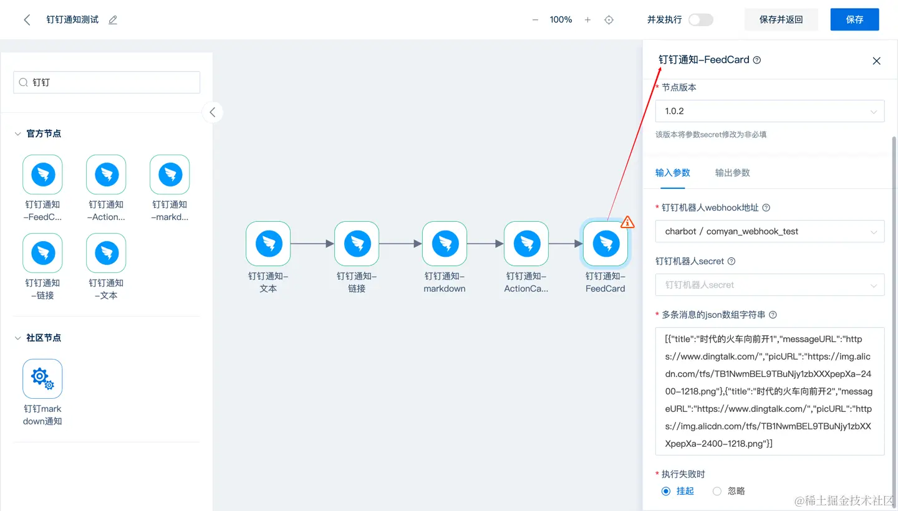Open help icon beside json数组字符串 label
898x511 pixels.
tap(773, 315)
